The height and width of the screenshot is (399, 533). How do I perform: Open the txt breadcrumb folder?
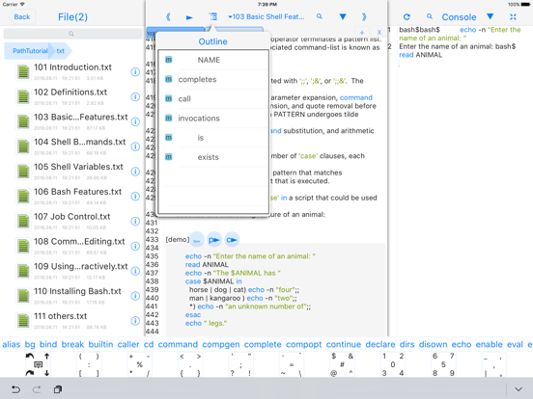[x=61, y=51]
